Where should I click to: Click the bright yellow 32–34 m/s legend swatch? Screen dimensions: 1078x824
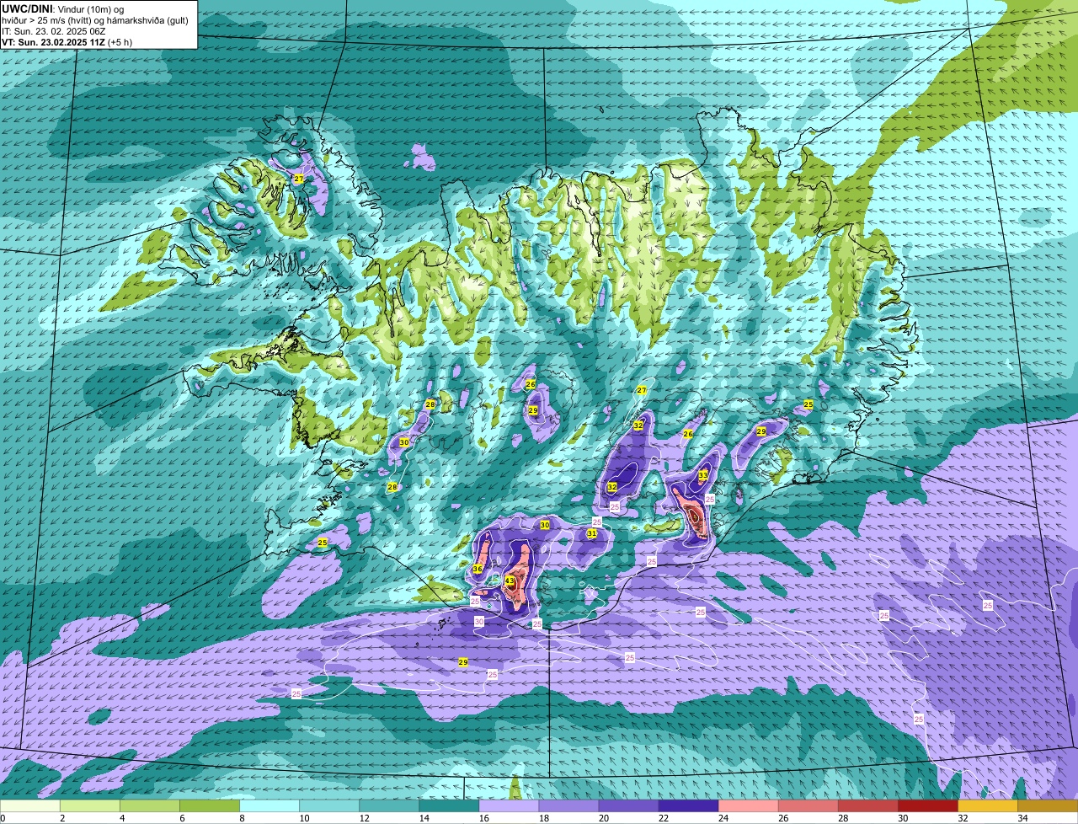pos(987,806)
